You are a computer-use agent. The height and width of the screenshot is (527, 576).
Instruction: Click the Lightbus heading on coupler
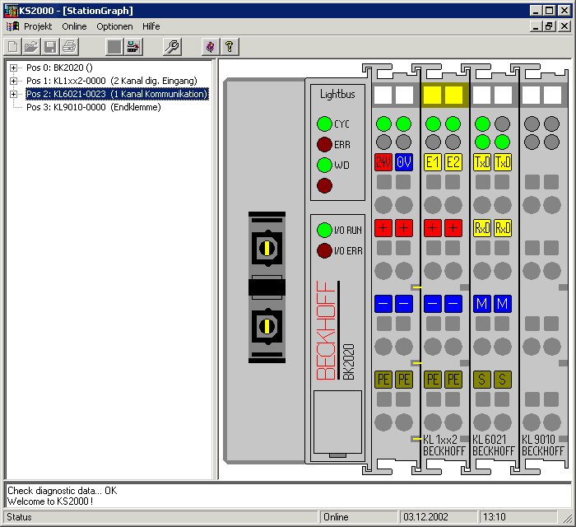[x=337, y=95]
